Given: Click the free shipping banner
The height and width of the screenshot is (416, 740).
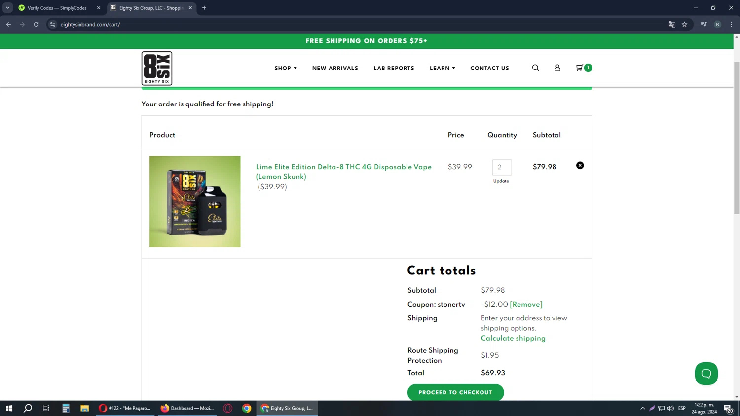Looking at the screenshot, I should click(x=367, y=41).
